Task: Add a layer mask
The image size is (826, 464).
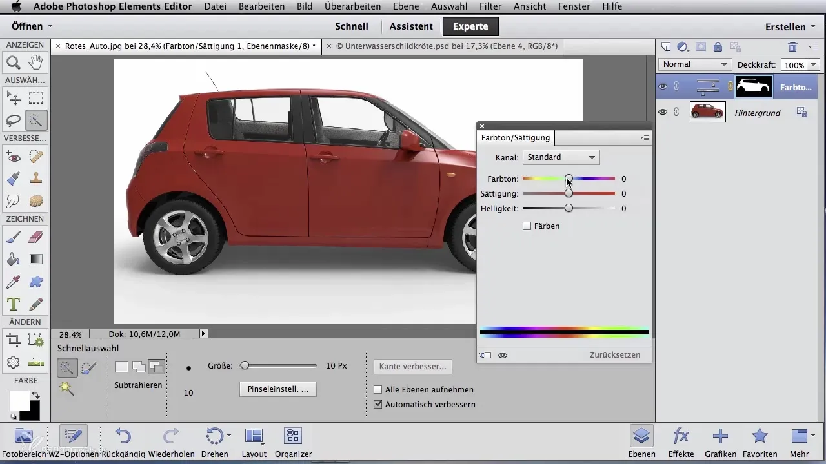Action: click(701, 46)
